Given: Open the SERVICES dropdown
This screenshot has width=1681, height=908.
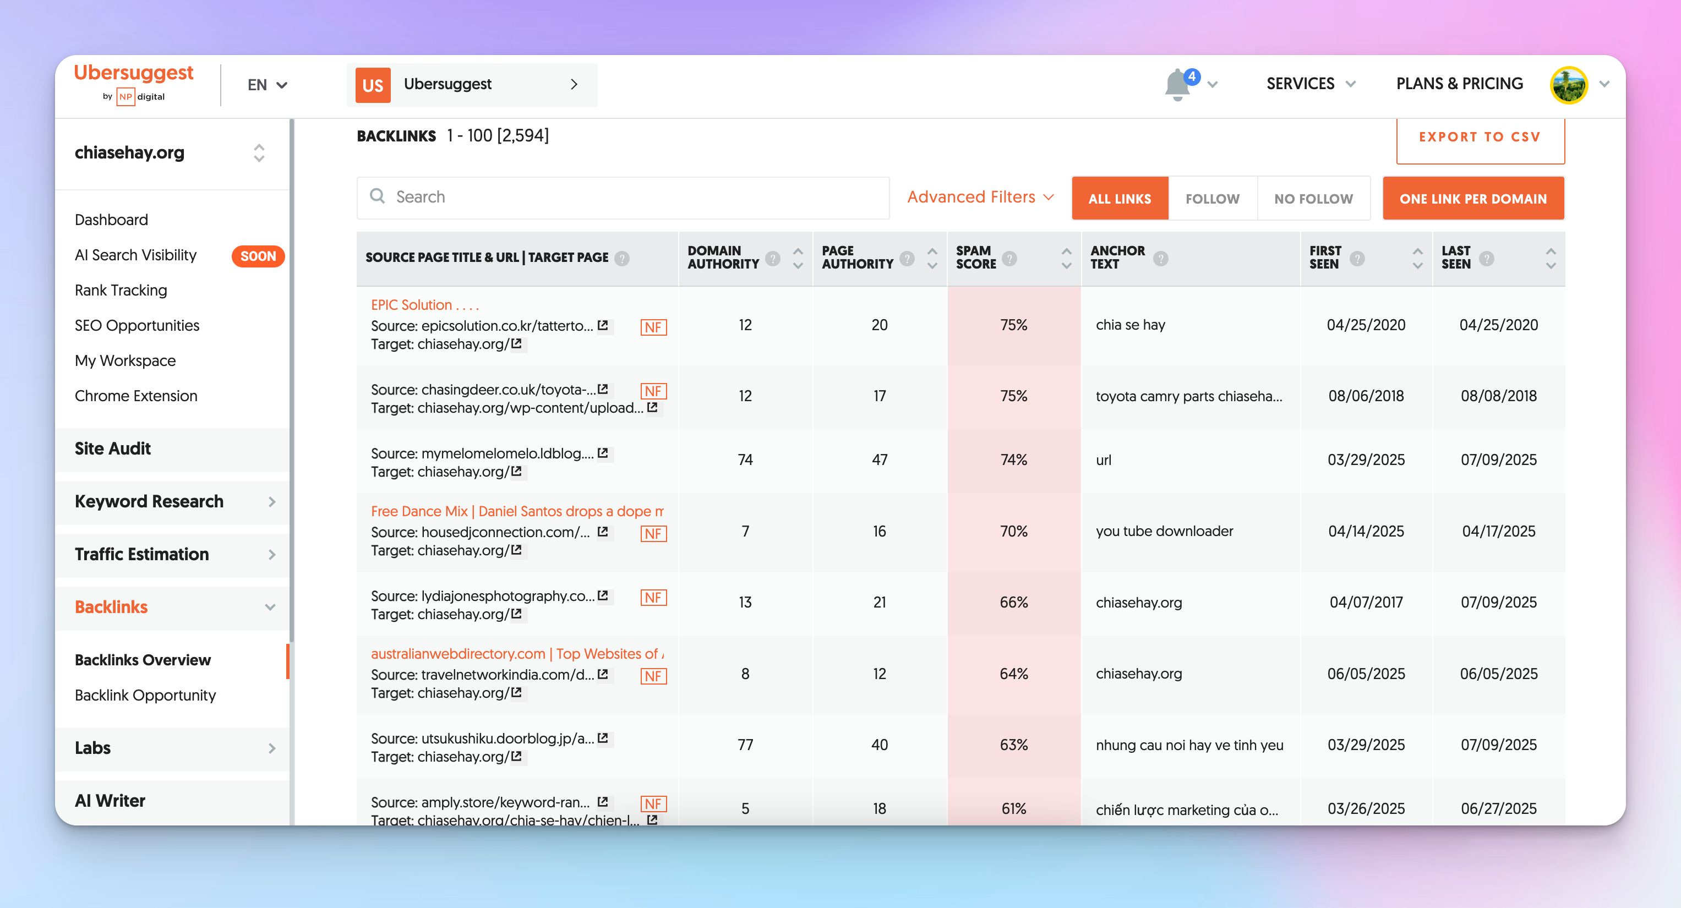Looking at the screenshot, I should (1311, 84).
